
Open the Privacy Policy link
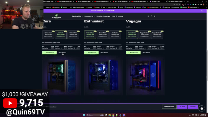pos(53,107)
